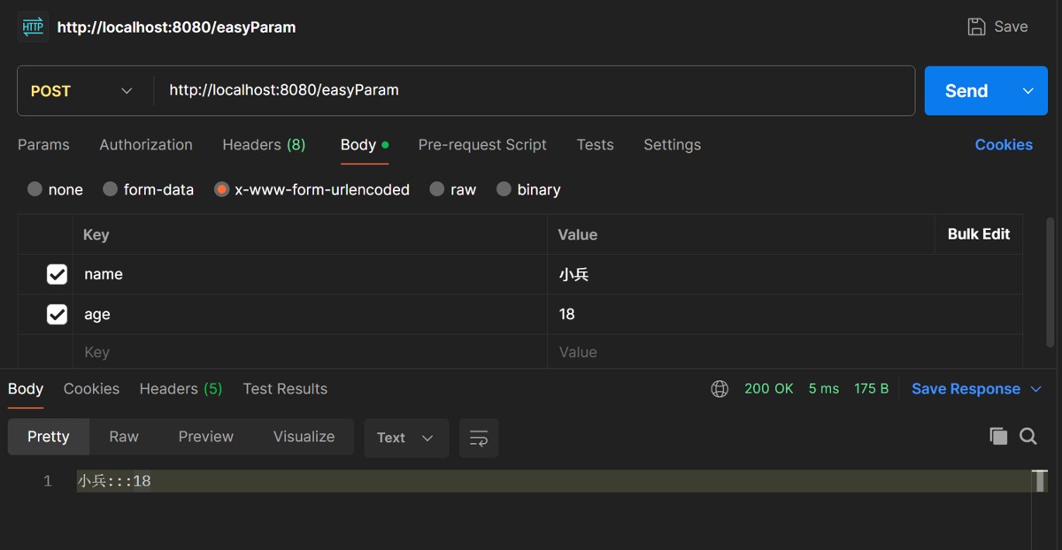Screen dimensions: 1062x550
Task: Open the Cookies link
Action: [1004, 145]
